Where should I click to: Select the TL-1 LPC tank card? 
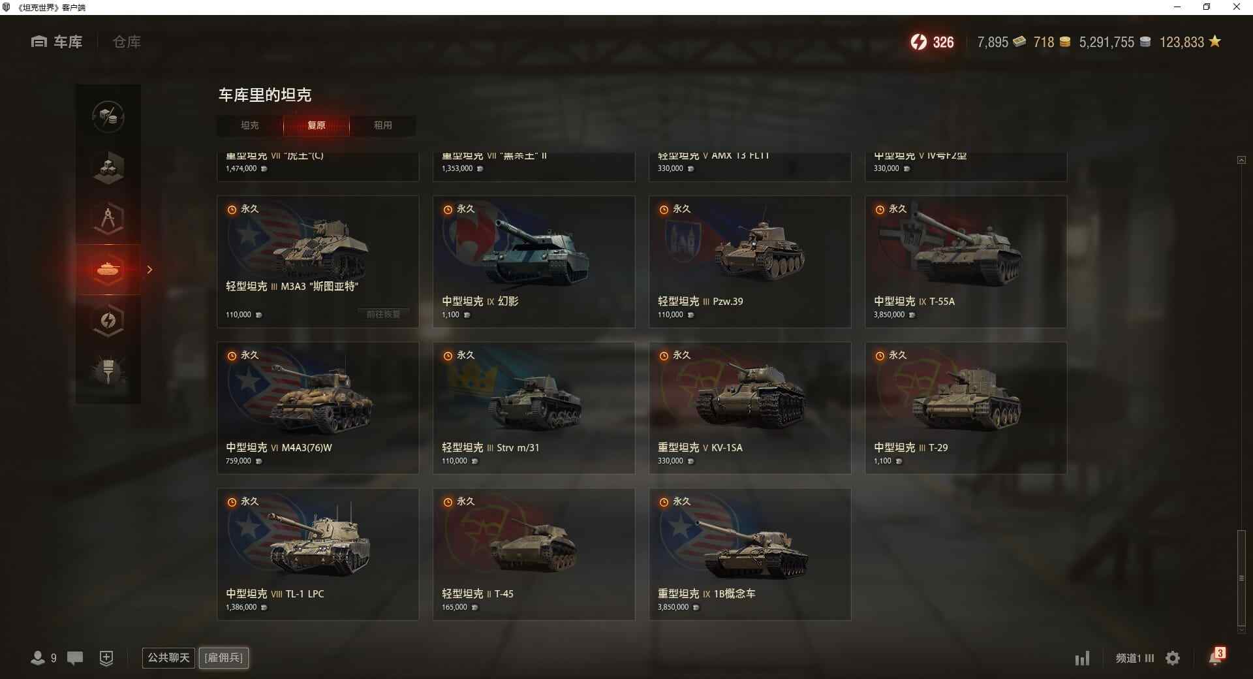tap(318, 554)
